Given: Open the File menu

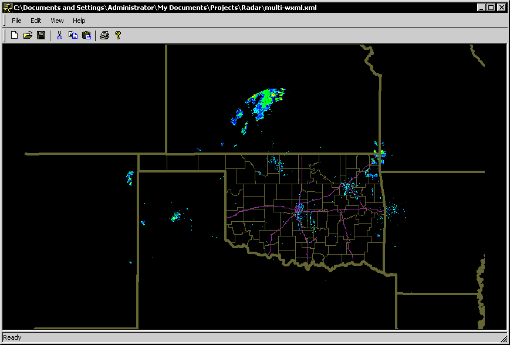Looking at the screenshot, I should [x=16, y=20].
